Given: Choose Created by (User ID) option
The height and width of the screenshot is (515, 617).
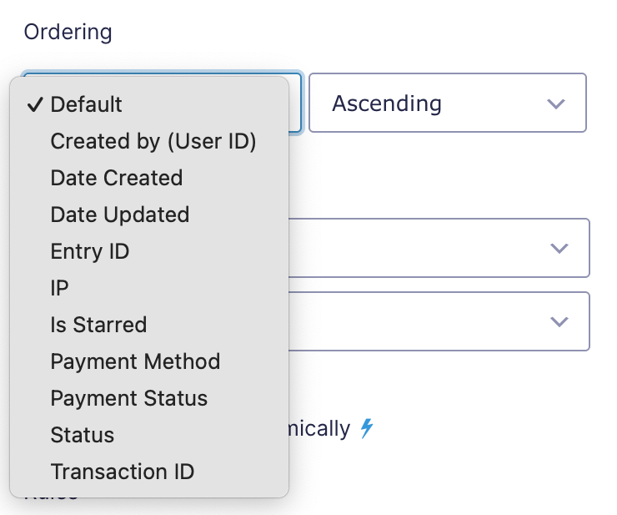Looking at the screenshot, I should (x=149, y=141).
